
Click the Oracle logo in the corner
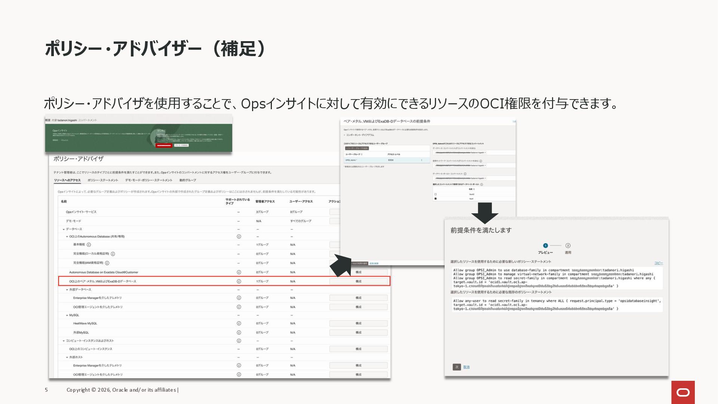click(683, 392)
